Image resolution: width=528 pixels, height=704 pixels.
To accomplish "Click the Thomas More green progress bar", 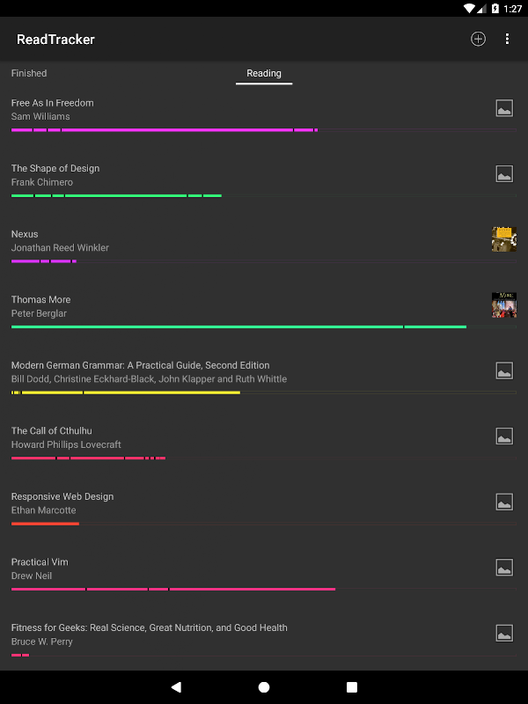I will [238, 326].
